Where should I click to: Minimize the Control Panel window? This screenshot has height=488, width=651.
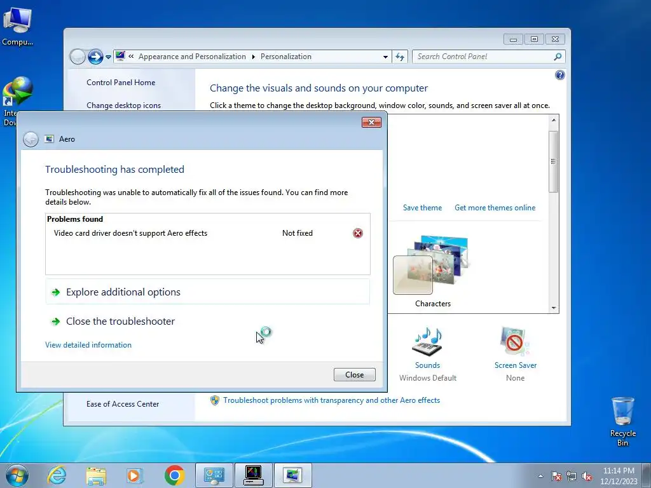[x=513, y=39]
